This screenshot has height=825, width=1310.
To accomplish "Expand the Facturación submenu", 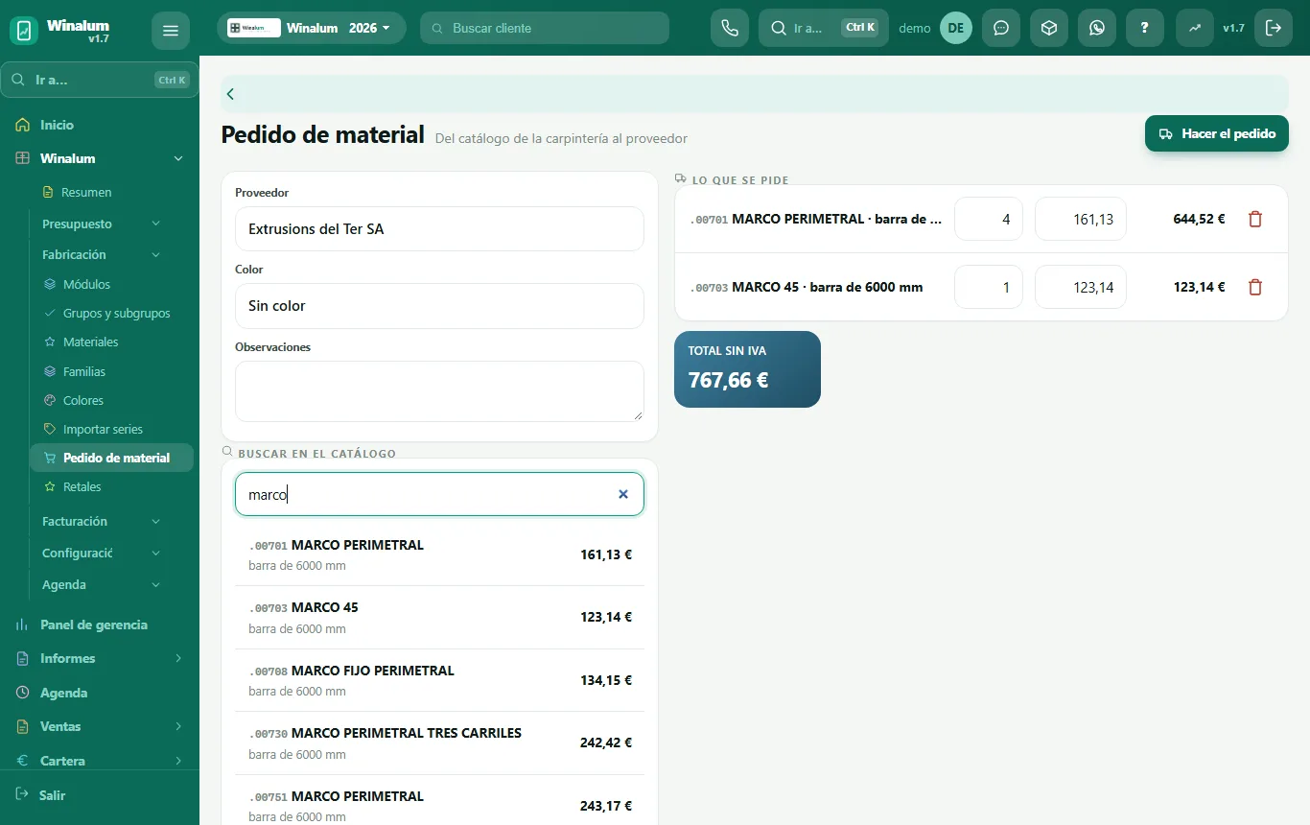I will coord(156,521).
